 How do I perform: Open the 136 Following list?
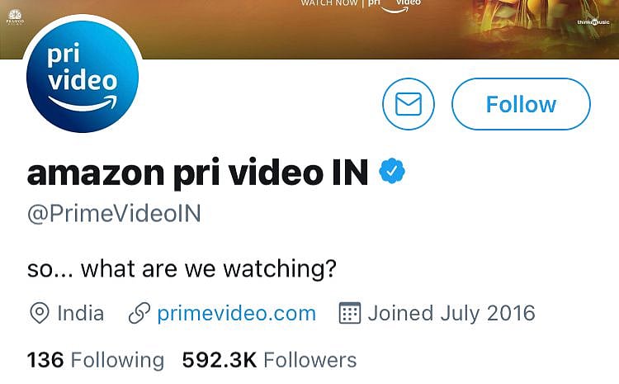(x=96, y=360)
